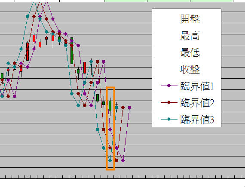Screen dimensions: 245x187
Task: Click the teal 臨界值3 legend marker
Action: pos(169,119)
